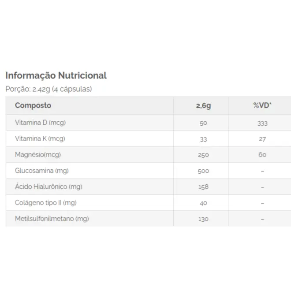
Task: Click the Composto column header
Action: (33, 105)
